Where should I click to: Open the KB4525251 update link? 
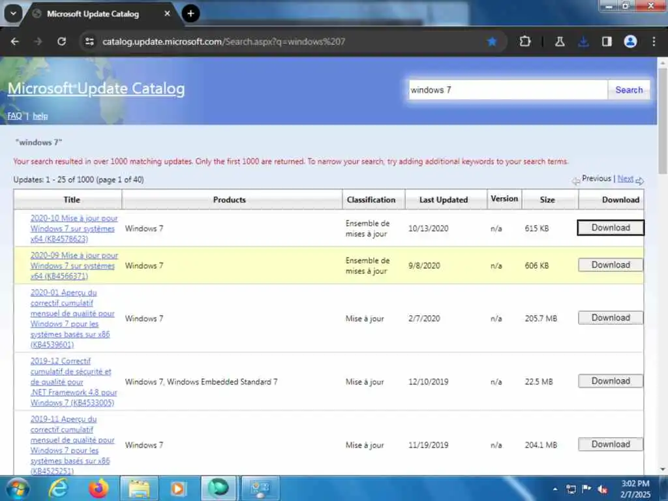72,445
